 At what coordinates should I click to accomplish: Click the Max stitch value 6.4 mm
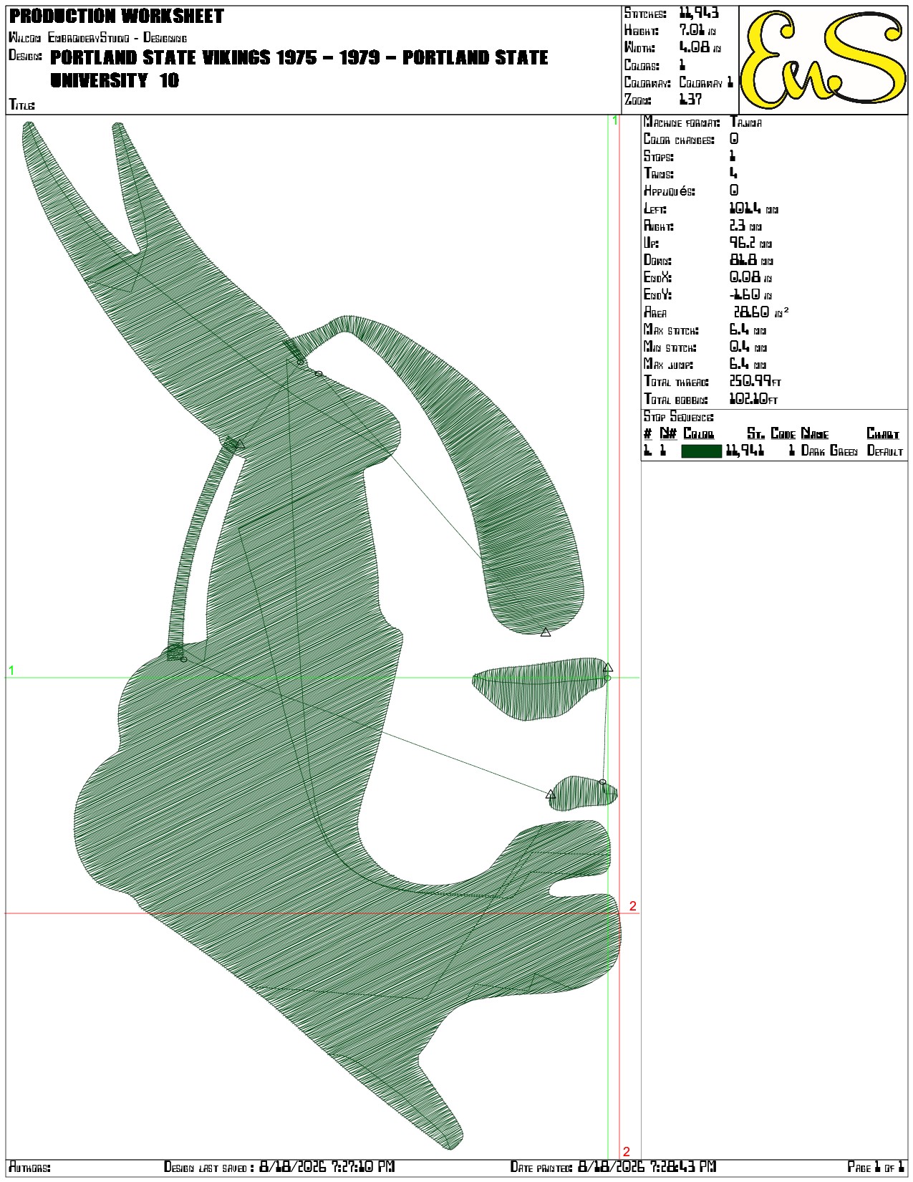click(748, 330)
